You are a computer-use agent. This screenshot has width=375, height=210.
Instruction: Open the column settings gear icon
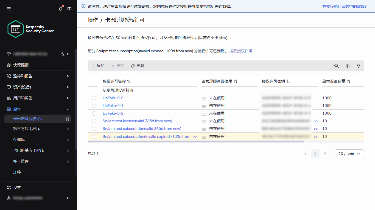[347, 66]
